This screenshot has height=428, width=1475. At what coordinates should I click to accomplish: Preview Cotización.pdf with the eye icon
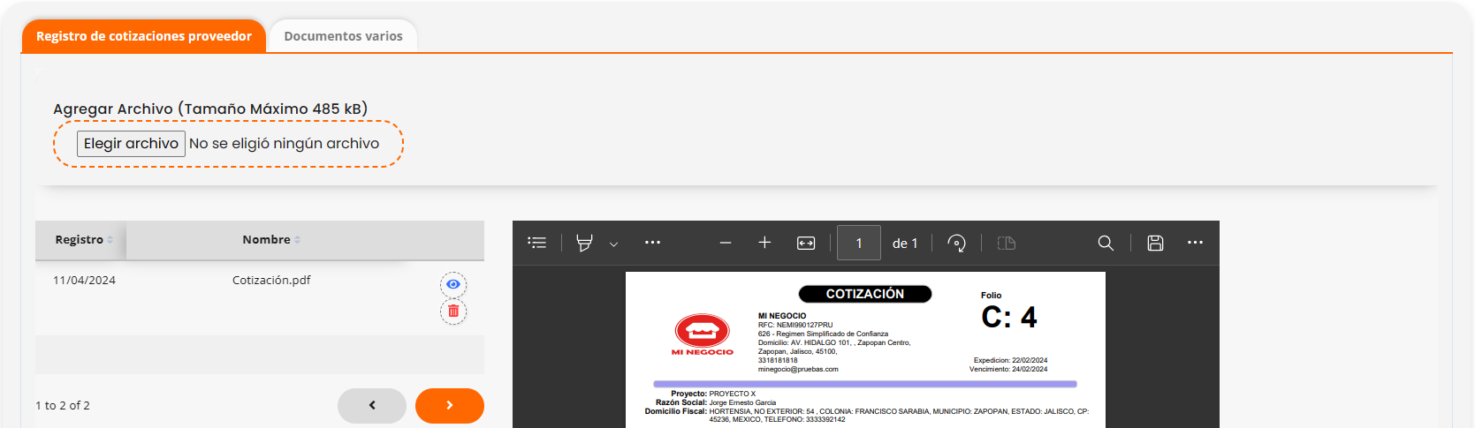[x=453, y=284]
